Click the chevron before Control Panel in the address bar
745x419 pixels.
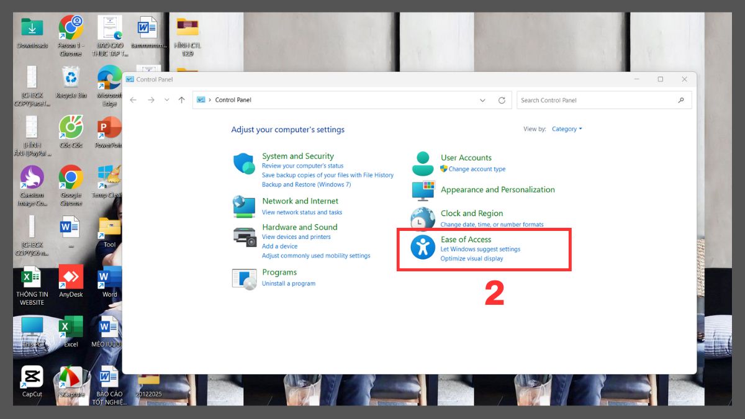point(210,100)
